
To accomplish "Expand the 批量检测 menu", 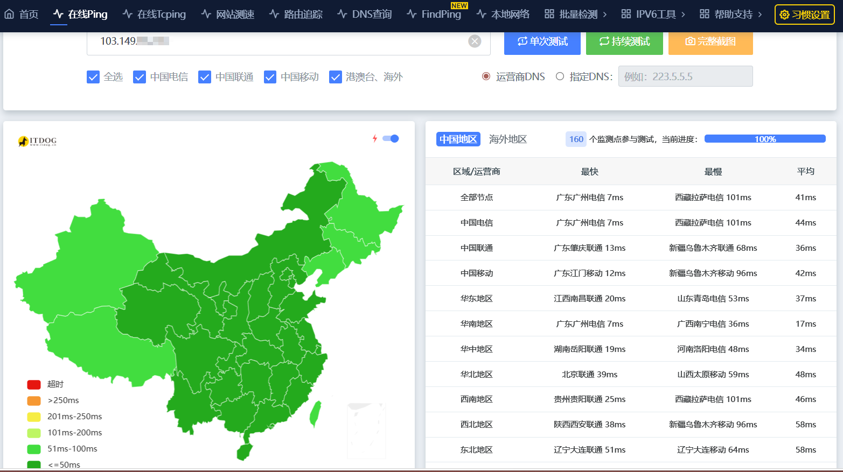I will (575, 14).
